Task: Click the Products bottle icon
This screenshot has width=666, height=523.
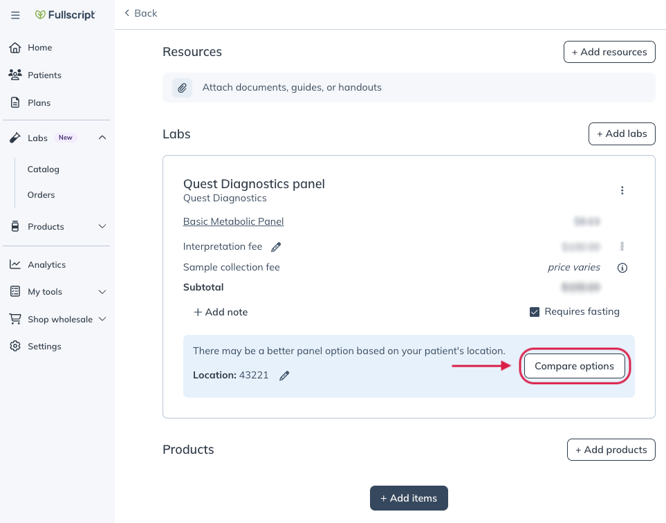Action: point(15,226)
